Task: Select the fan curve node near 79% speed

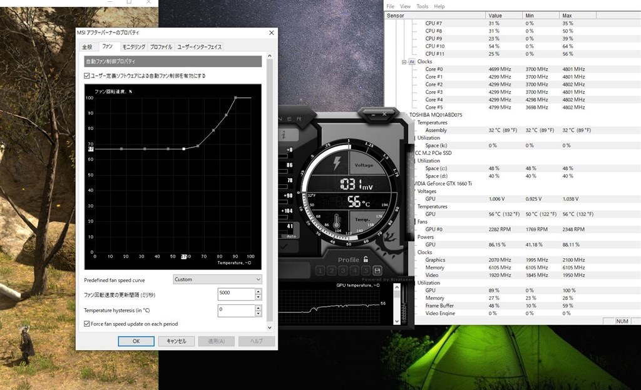Action: [213, 130]
